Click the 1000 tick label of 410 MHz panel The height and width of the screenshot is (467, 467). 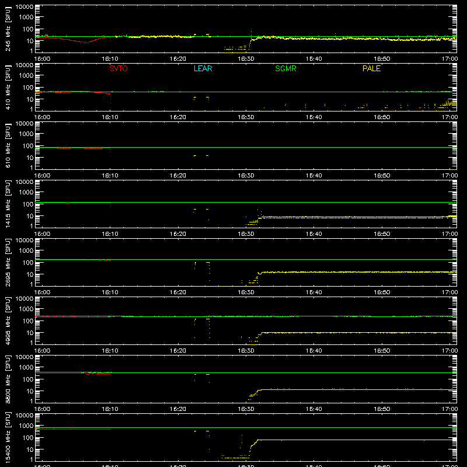[26, 76]
